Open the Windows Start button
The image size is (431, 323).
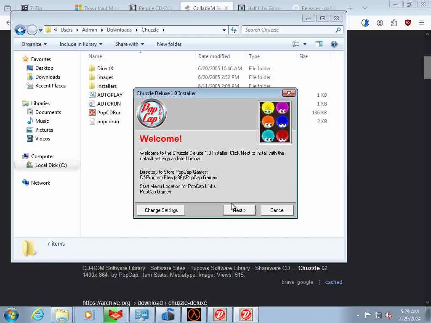click(x=11, y=315)
